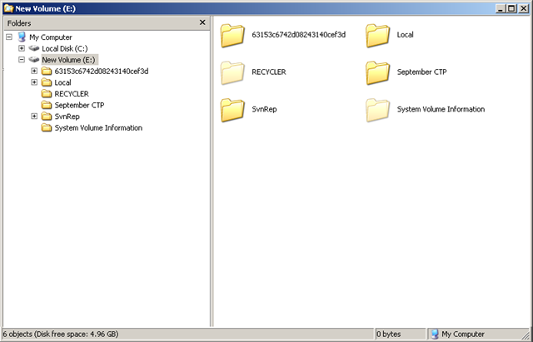Select New Volume (E:) label in tree
The width and height of the screenshot is (533, 342).
click(69, 60)
